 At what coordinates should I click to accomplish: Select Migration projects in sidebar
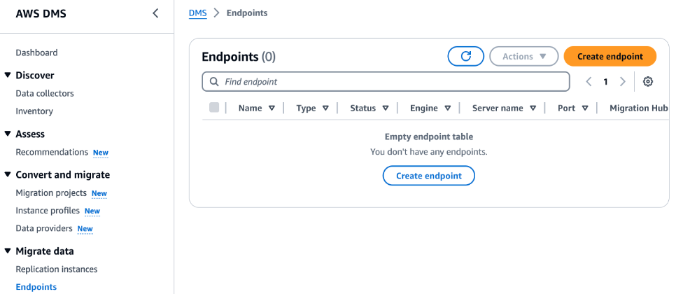[51, 193]
